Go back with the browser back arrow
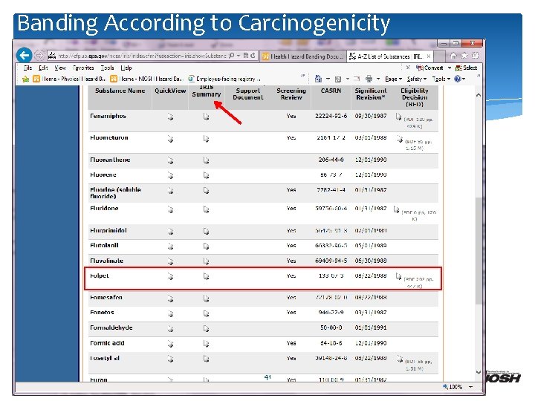This screenshot has width=535, height=401. click(24, 55)
